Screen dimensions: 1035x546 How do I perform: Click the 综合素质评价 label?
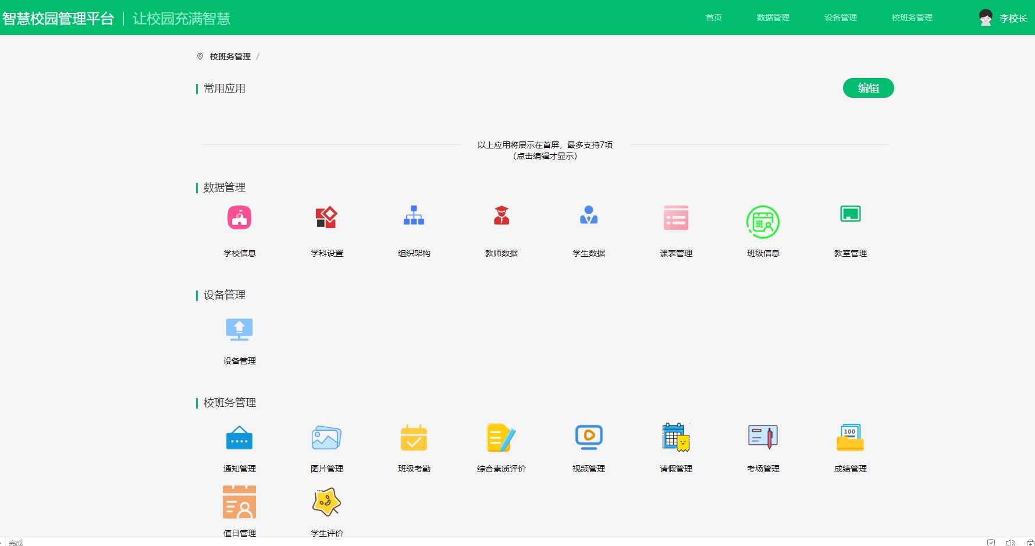502,469
